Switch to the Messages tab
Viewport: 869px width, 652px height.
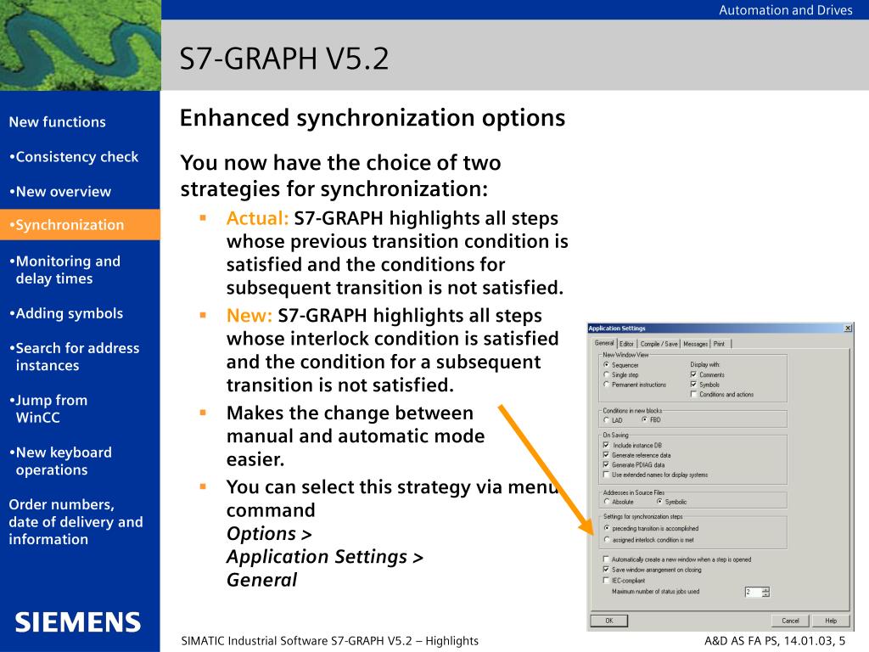(x=696, y=344)
